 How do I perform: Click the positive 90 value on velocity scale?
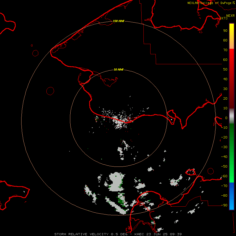point(225,31)
